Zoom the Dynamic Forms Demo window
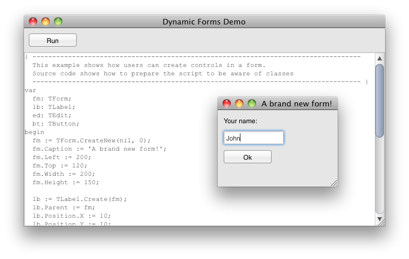 click(58, 22)
